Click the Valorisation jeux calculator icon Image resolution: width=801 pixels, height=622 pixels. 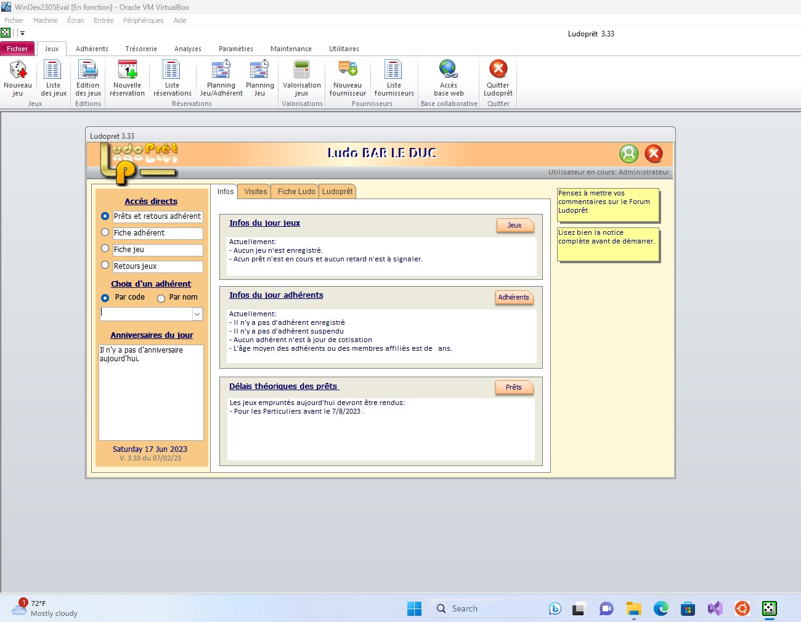301,70
